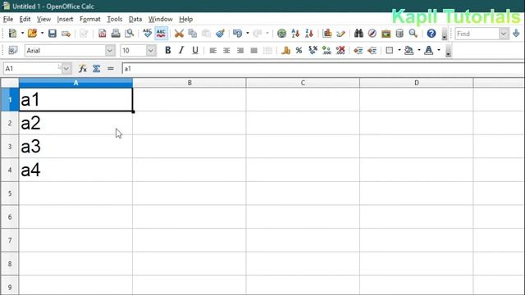This screenshot has width=525, height=295.
Task: Apply Currency number format icon
Action: (285, 51)
